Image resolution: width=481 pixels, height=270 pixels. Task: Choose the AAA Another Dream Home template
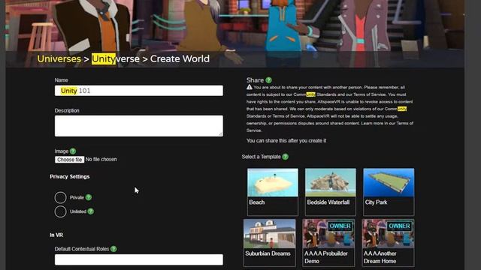click(x=388, y=242)
